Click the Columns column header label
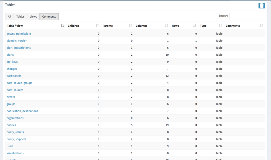Viewport: 271px width, 160px height. (x=141, y=26)
